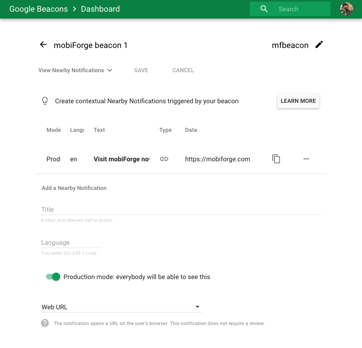Click the Data column header

click(191, 130)
